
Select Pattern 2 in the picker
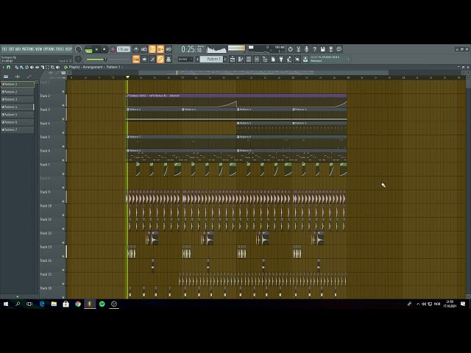(x=18, y=92)
